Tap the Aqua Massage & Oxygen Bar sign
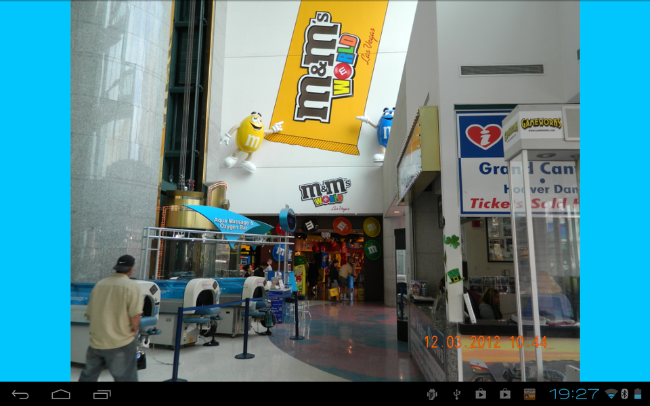Screen dimensions: 650x406 click(233, 224)
